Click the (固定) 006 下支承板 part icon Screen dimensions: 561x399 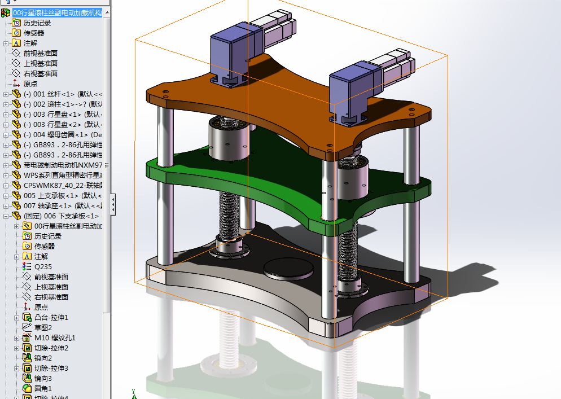[x=16, y=216]
